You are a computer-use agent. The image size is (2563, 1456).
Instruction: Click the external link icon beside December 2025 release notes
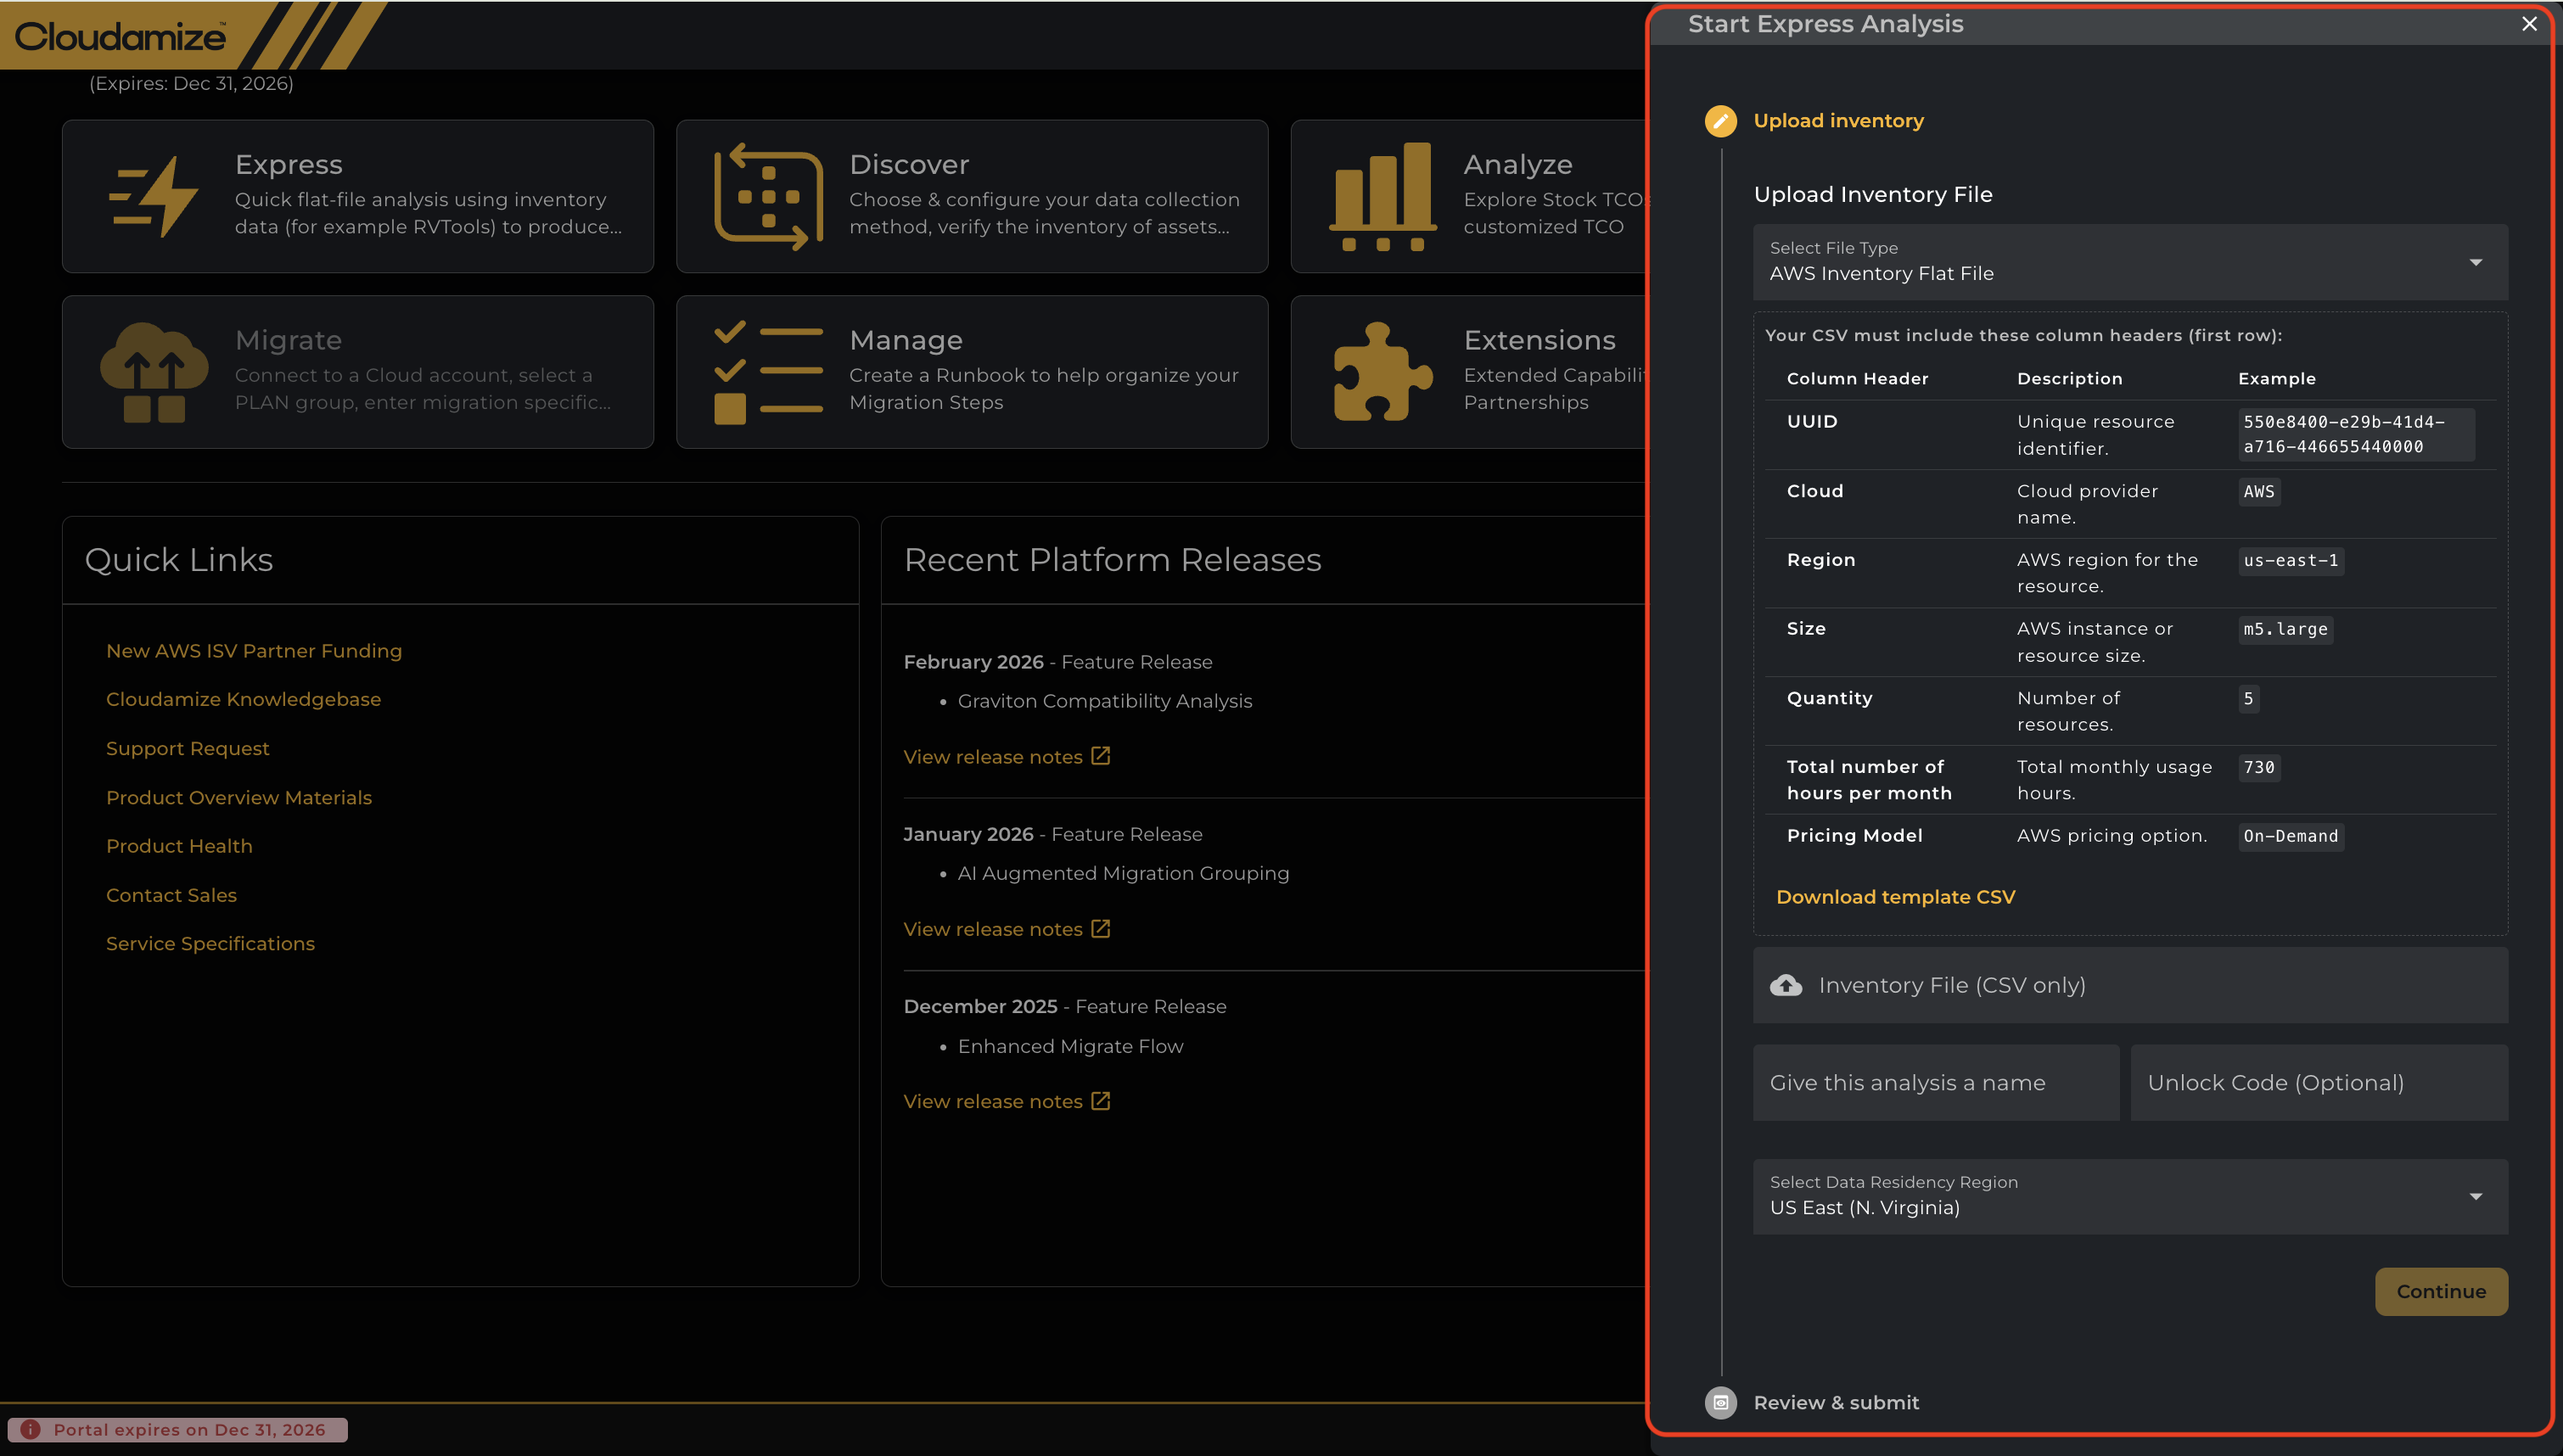click(1101, 1100)
